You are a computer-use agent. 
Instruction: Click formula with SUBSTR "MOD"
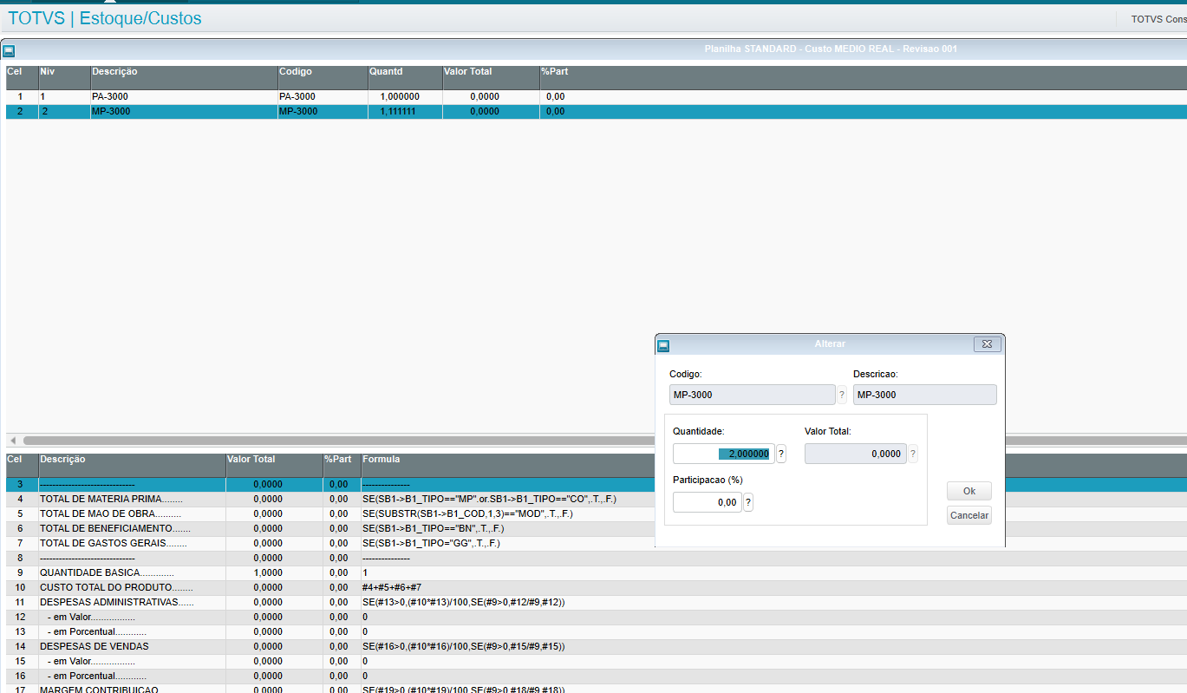click(x=466, y=514)
